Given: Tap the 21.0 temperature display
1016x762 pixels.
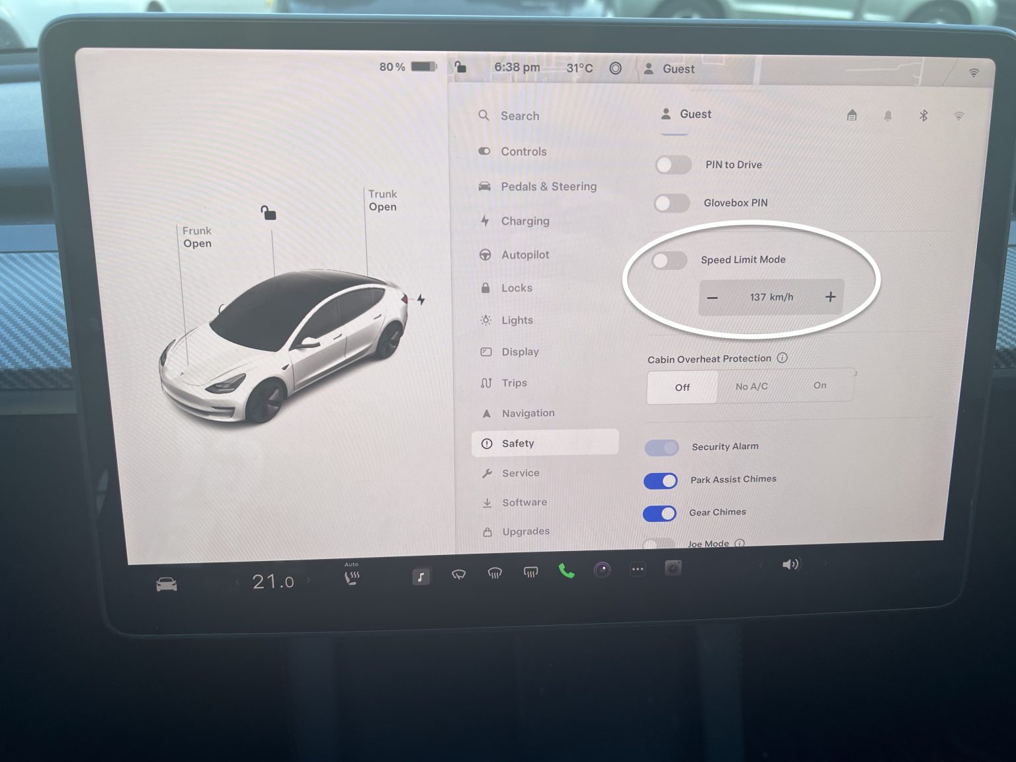Looking at the screenshot, I should click(272, 580).
